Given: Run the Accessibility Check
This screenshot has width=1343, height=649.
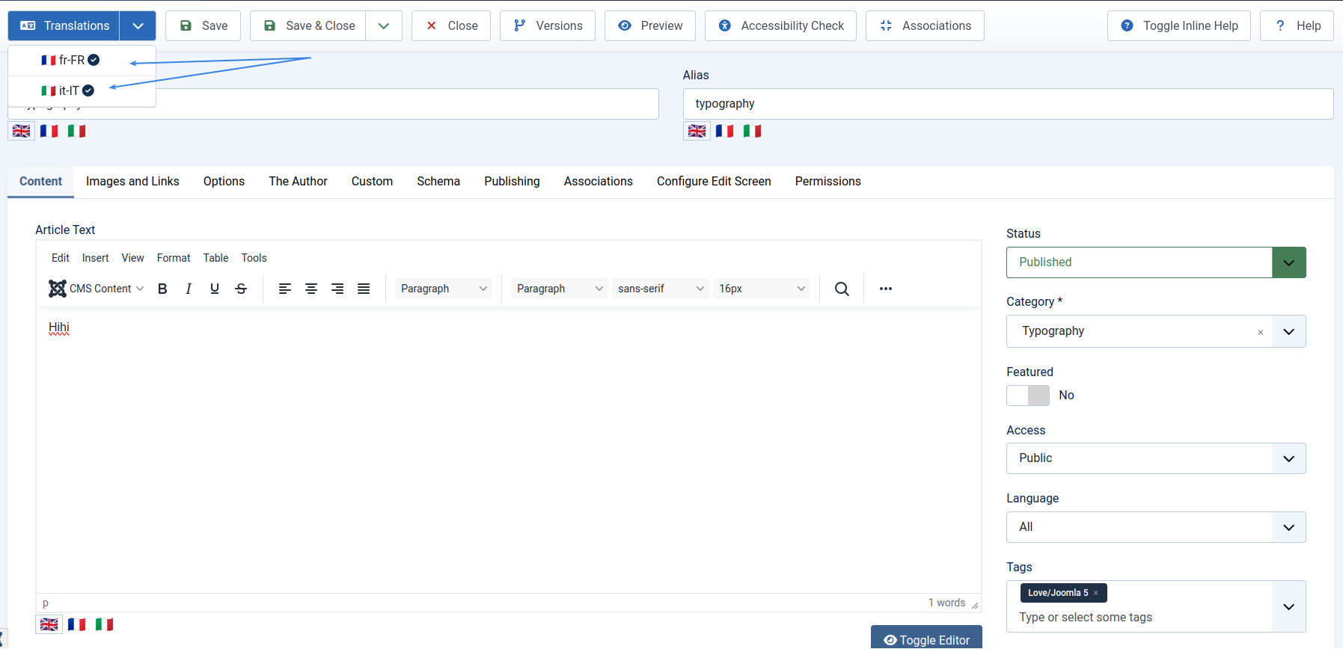Looking at the screenshot, I should pos(780,26).
